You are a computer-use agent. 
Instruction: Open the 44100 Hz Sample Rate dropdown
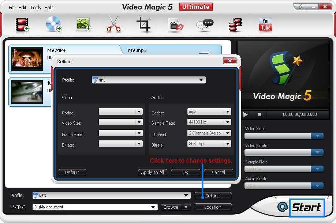(228, 122)
